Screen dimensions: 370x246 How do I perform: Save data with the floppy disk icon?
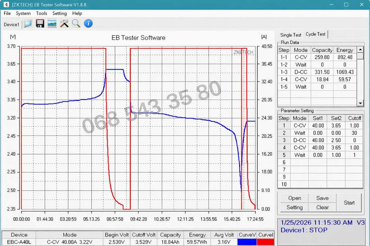click(x=40, y=24)
